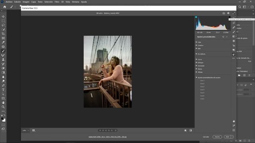Collapse the user presets group

click(196, 78)
